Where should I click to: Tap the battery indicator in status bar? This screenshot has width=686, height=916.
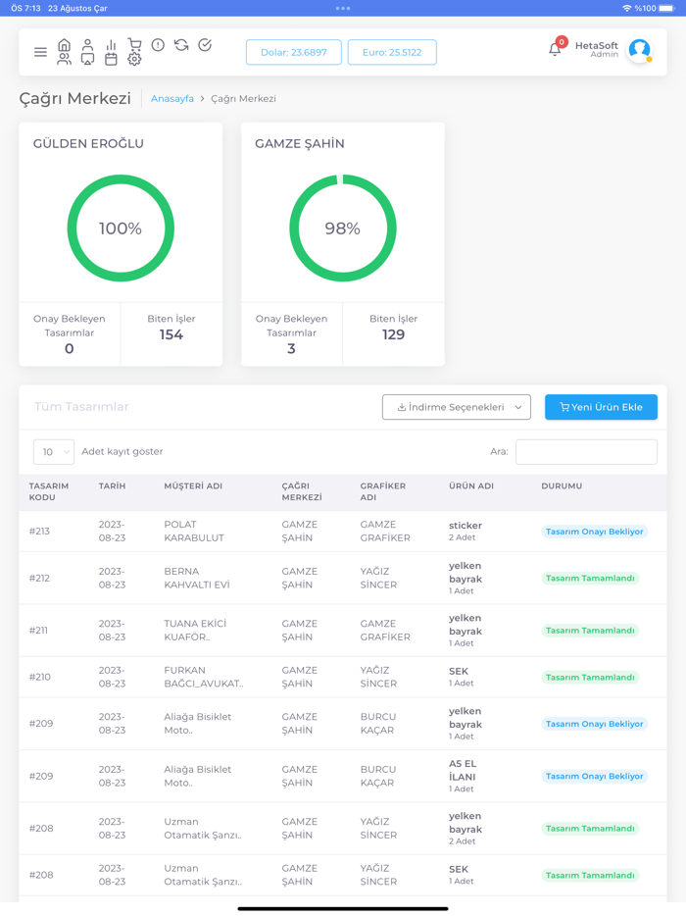666,8
